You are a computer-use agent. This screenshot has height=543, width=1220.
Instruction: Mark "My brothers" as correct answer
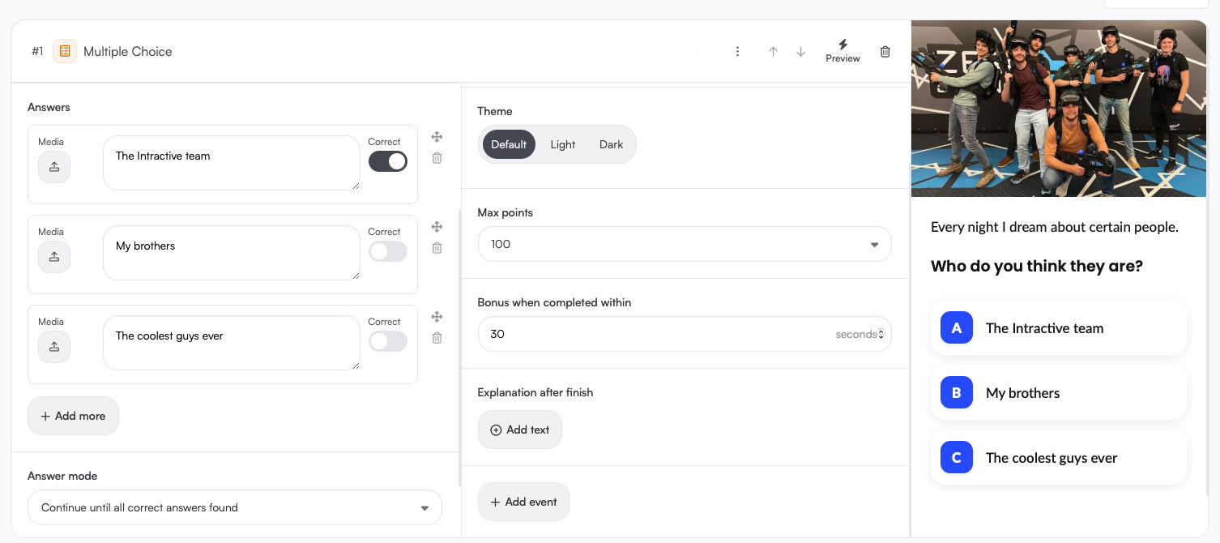coord(388,251)
